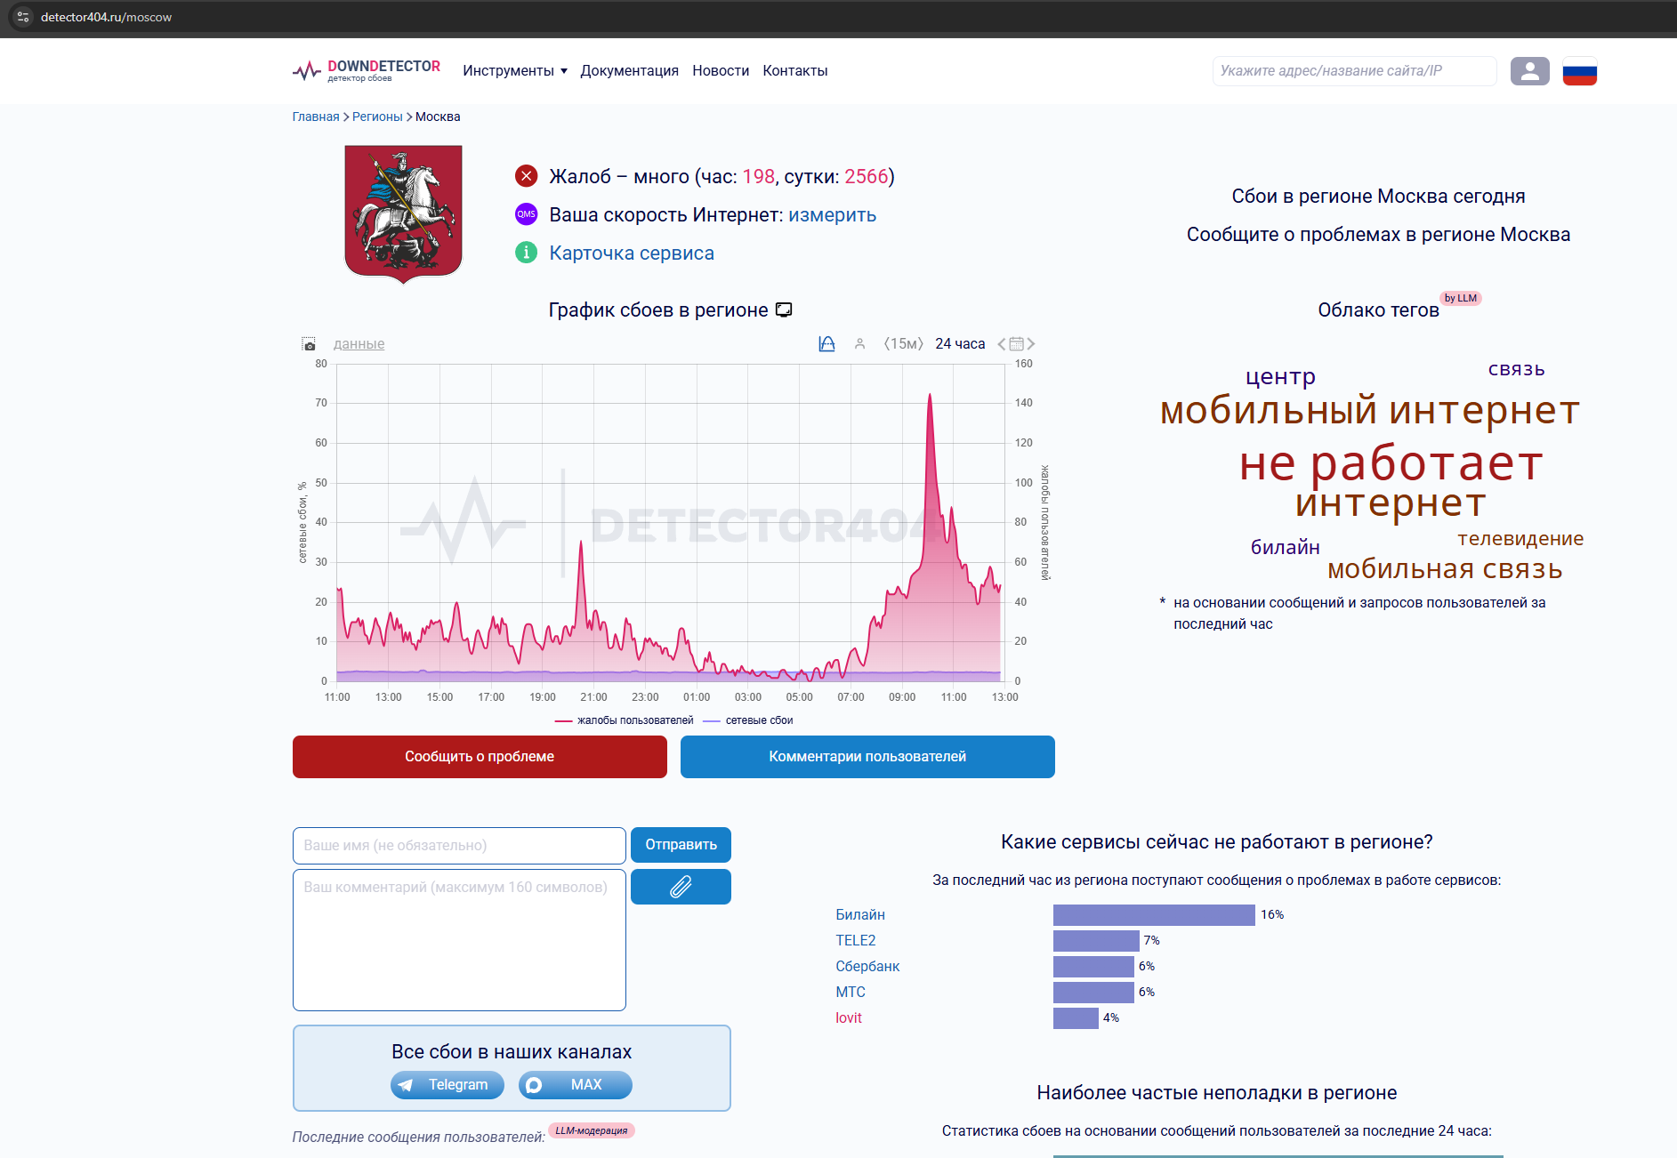Take a chart screenshot with camera icon
1677x1158 pixels.
[x=309, y=344]
